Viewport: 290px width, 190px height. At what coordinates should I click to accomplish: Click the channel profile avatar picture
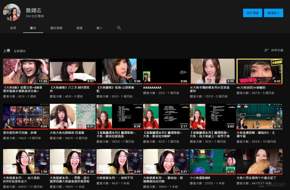pos(12,12)
